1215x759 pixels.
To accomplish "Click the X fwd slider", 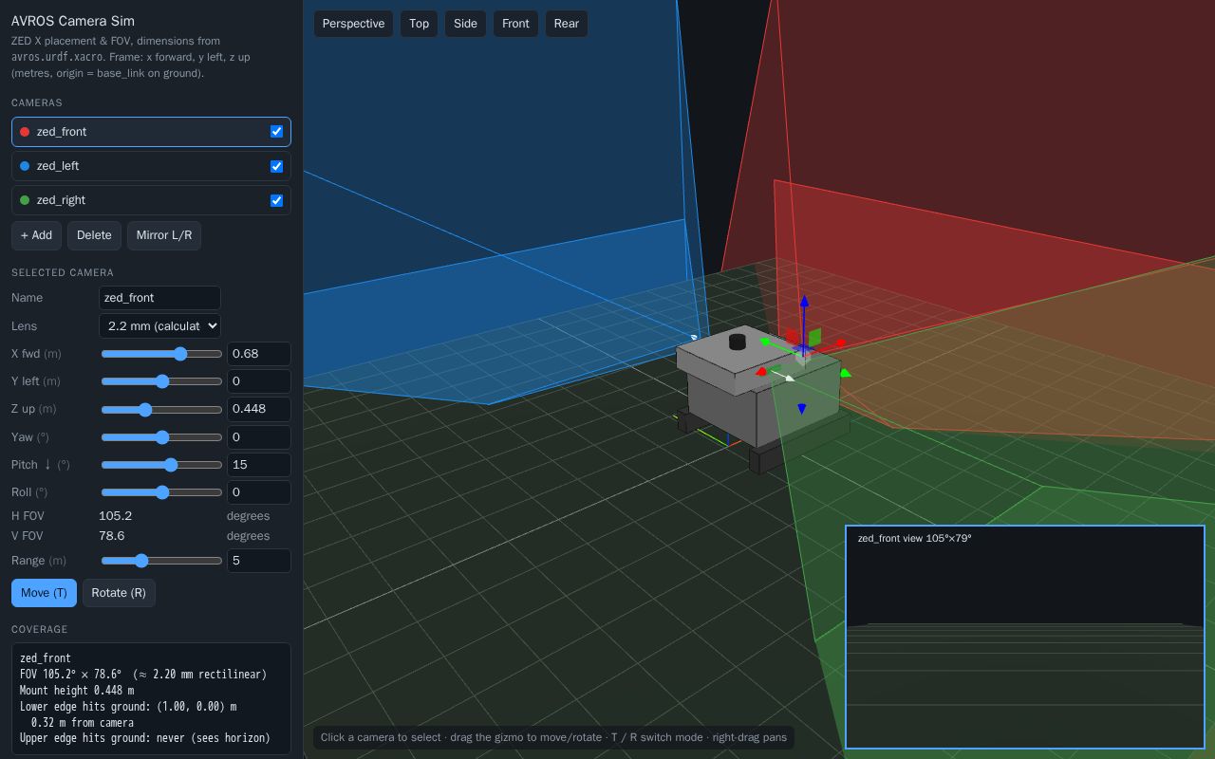I will click(161, 354).
